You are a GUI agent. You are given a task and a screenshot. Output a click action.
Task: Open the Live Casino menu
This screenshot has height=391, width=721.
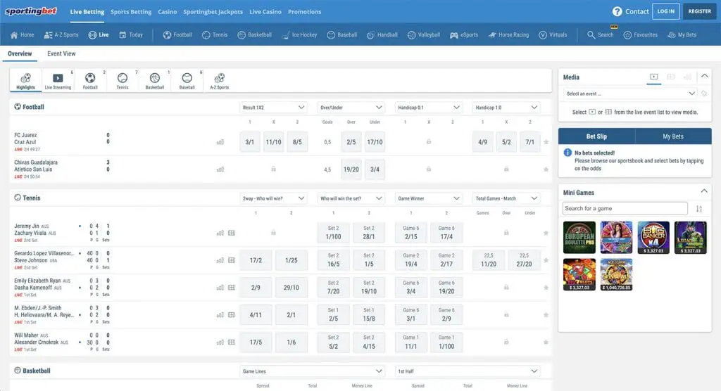tap(265, 12)
